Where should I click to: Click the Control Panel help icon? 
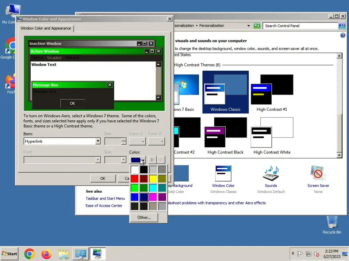pyautogui.click(x=343, y=35)
